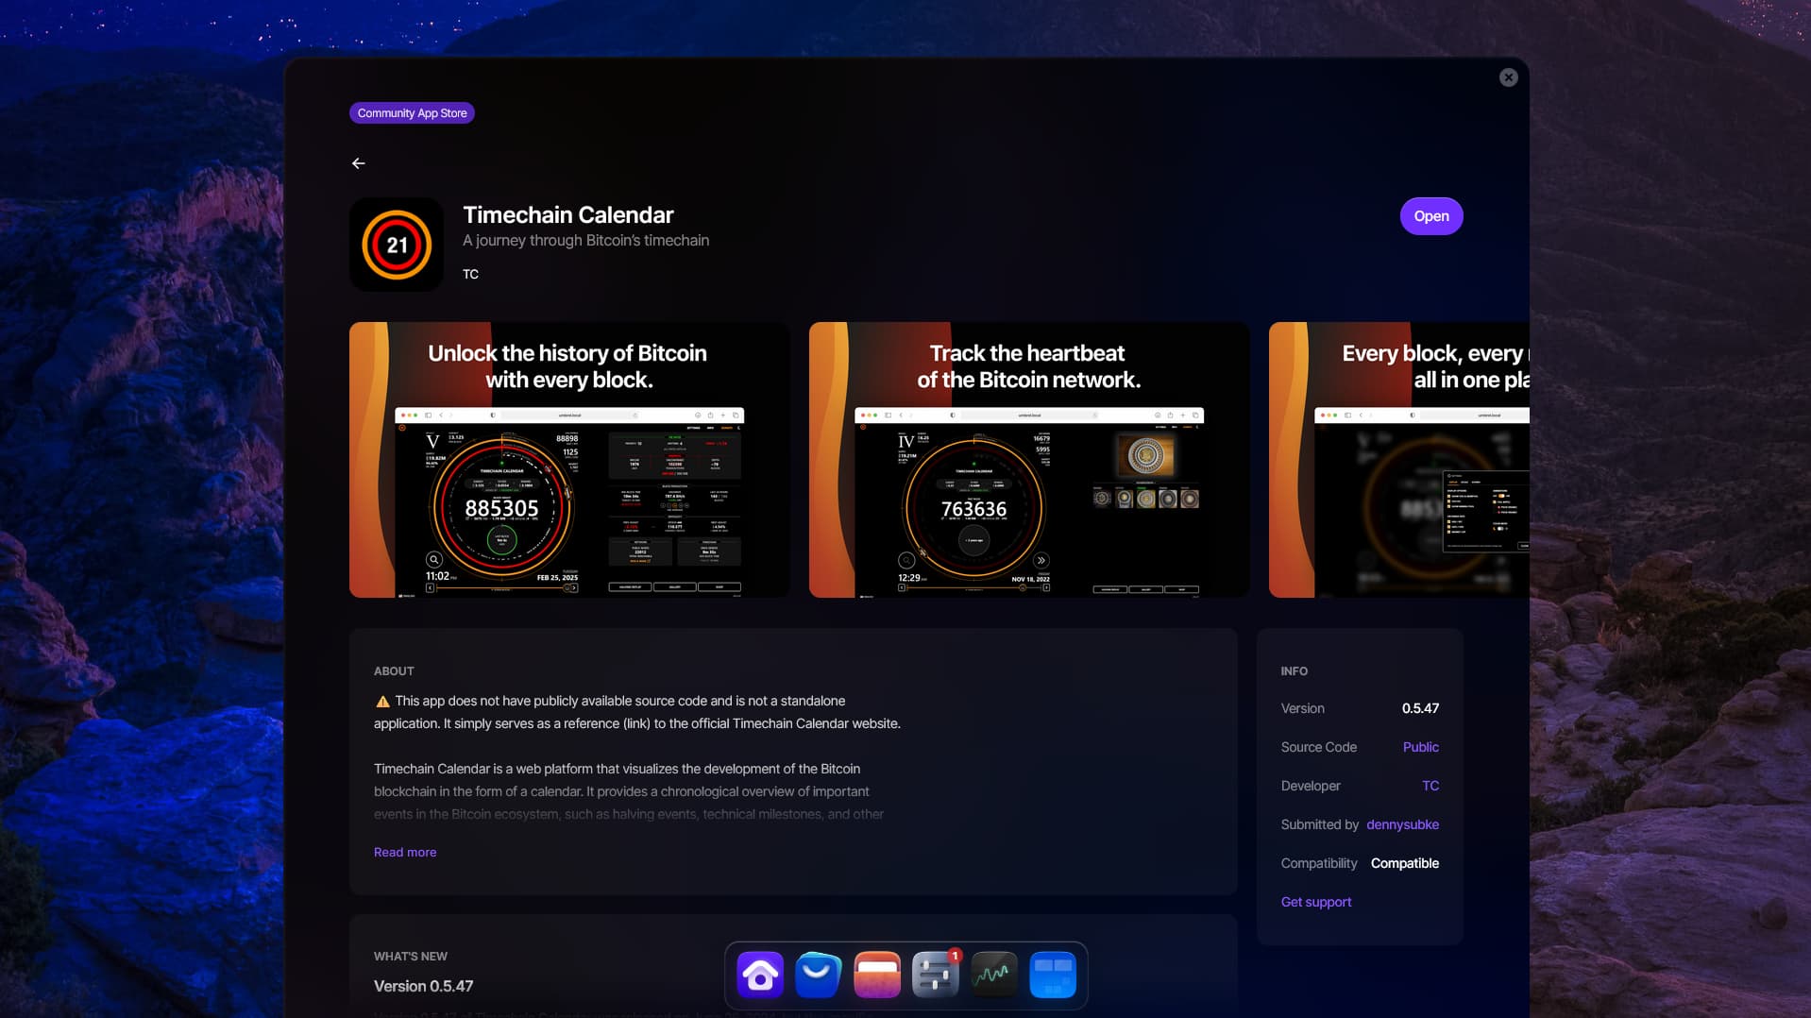Click the 'Compatible' compatibility value

(x=1405, y=863)
